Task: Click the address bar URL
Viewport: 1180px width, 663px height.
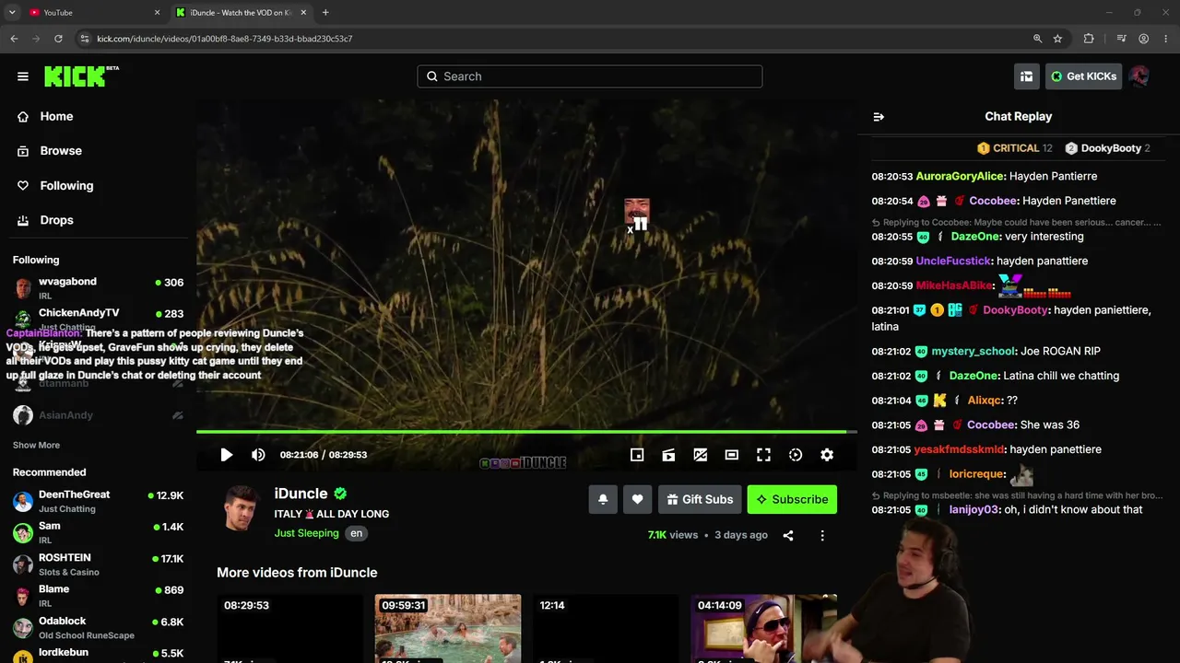Action: [225, 39]
